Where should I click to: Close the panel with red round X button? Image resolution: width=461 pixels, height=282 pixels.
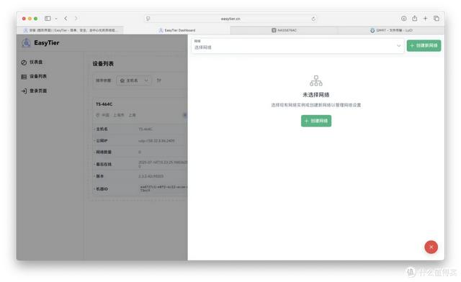pos(431,247)
